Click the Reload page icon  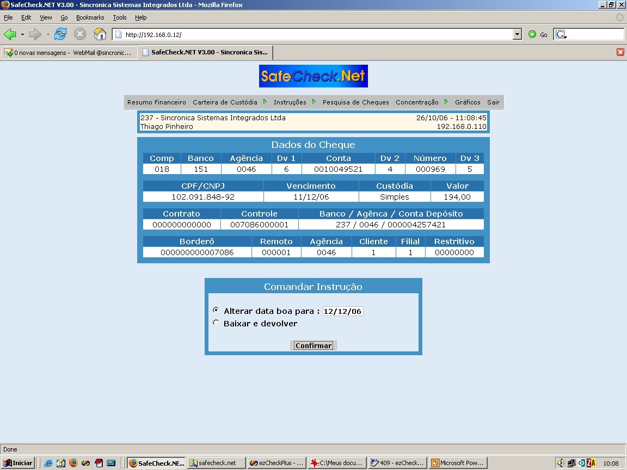tap(60, 34)
